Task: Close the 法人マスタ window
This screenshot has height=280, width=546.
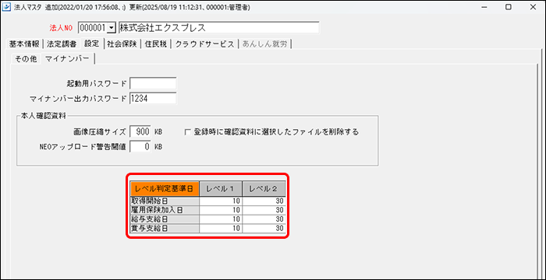Action: 533,7
